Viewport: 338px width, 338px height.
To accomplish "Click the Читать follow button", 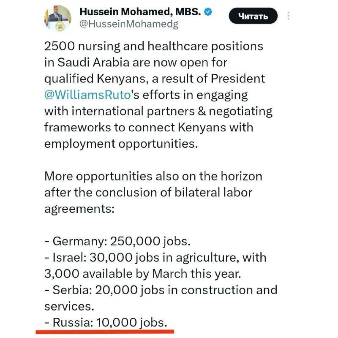I will click(253, 16).
